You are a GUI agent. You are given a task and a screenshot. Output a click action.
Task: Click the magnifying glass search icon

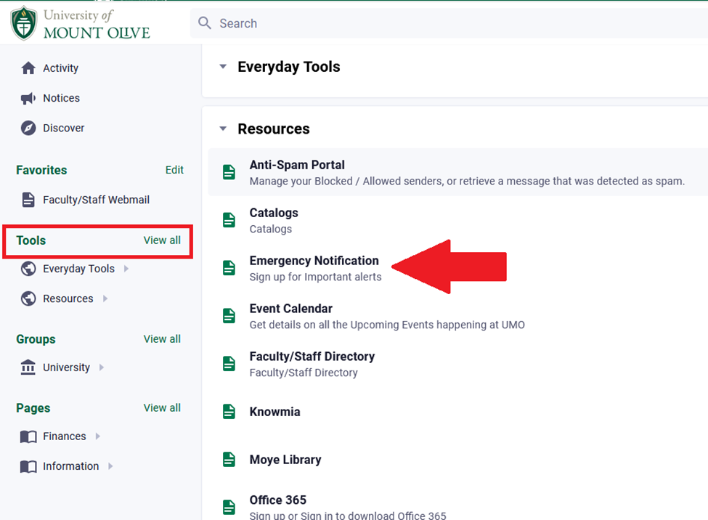point(205,23)
